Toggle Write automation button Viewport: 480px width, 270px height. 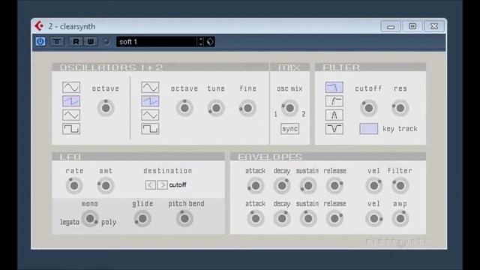tap(91, 41)
